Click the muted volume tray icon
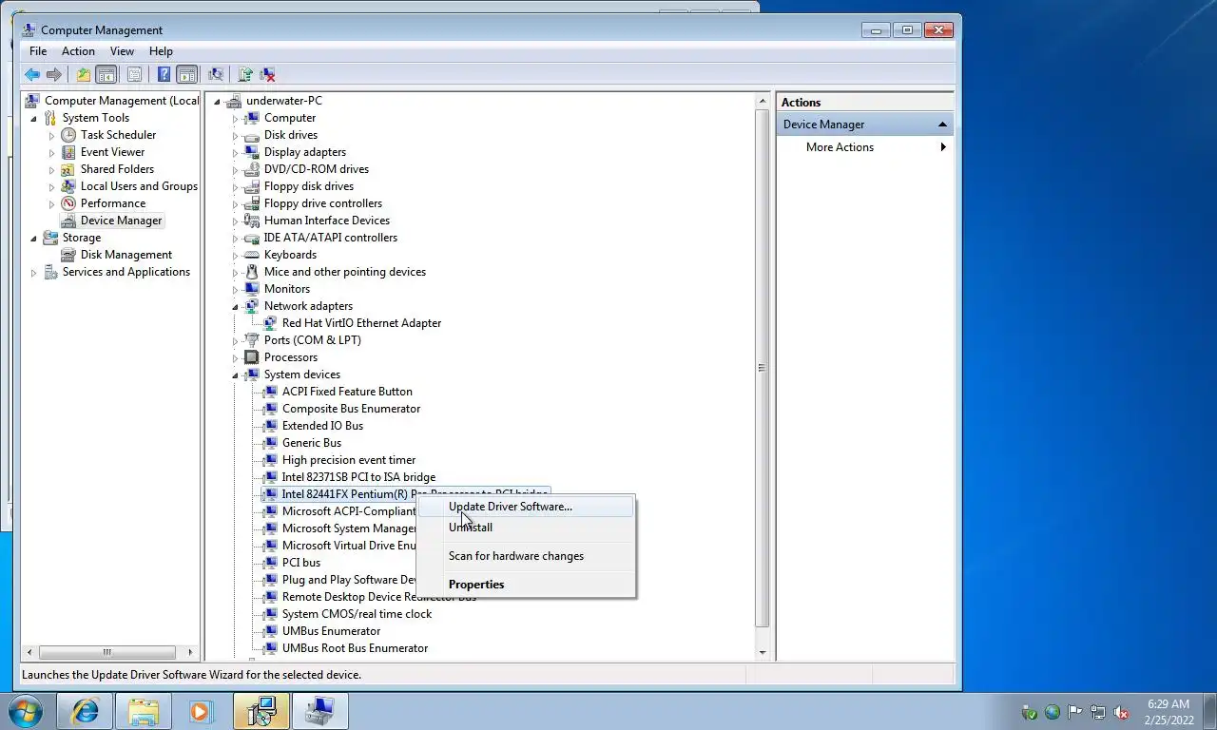 click(x=1121, y=712)
